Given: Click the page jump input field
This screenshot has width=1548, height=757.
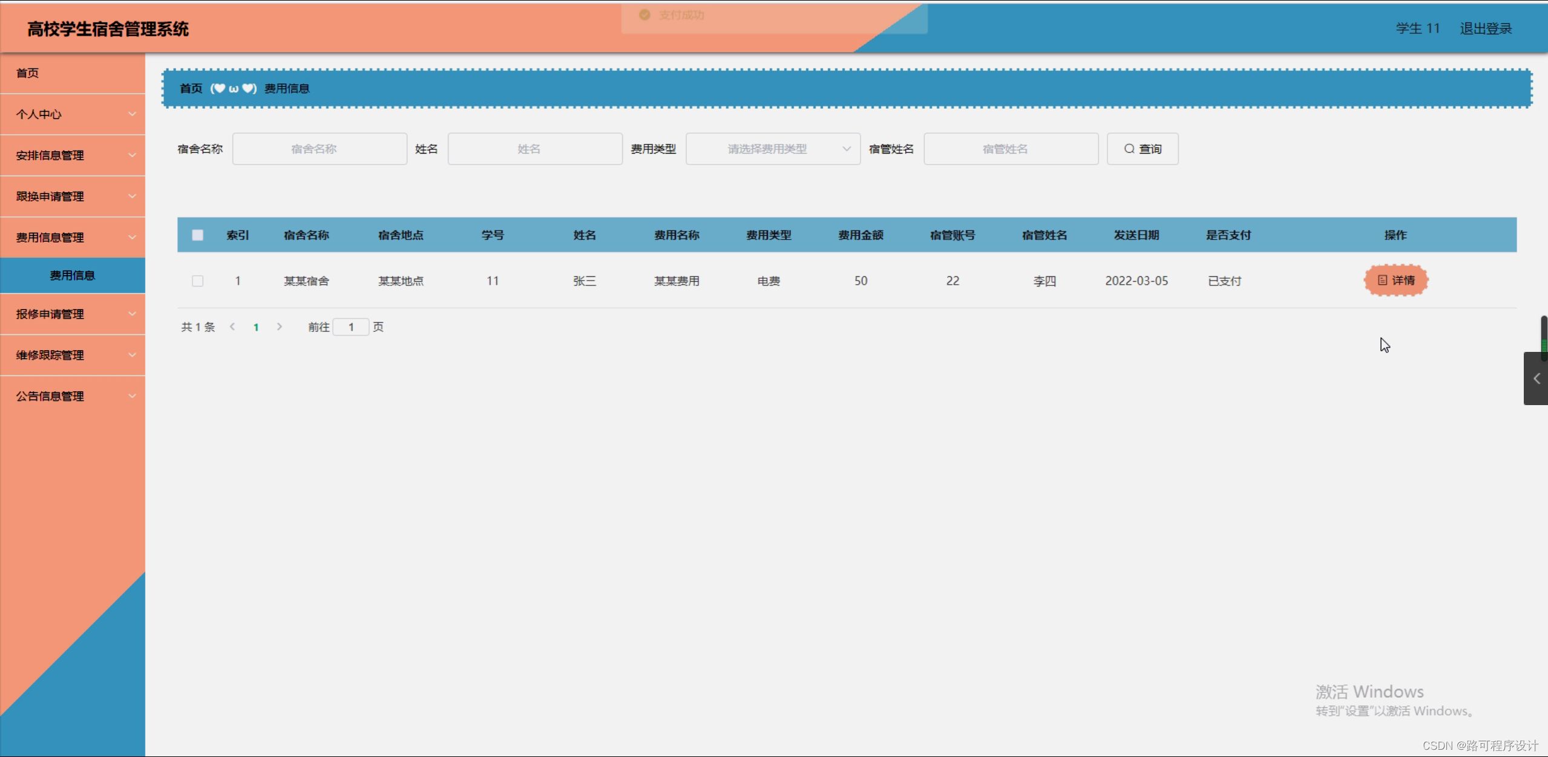Looking at the screenshot, I should 352,327.
